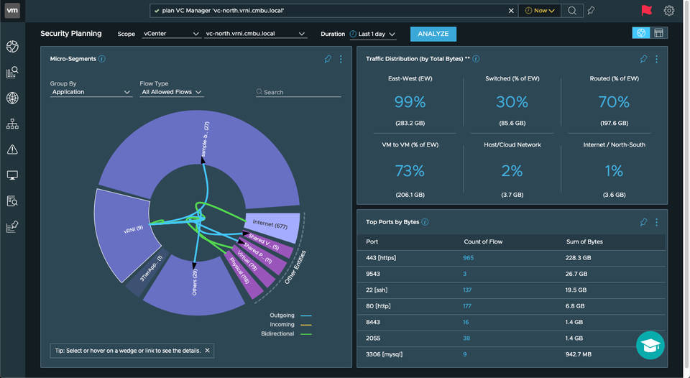Open flow count 965 link

coord(468,258)
